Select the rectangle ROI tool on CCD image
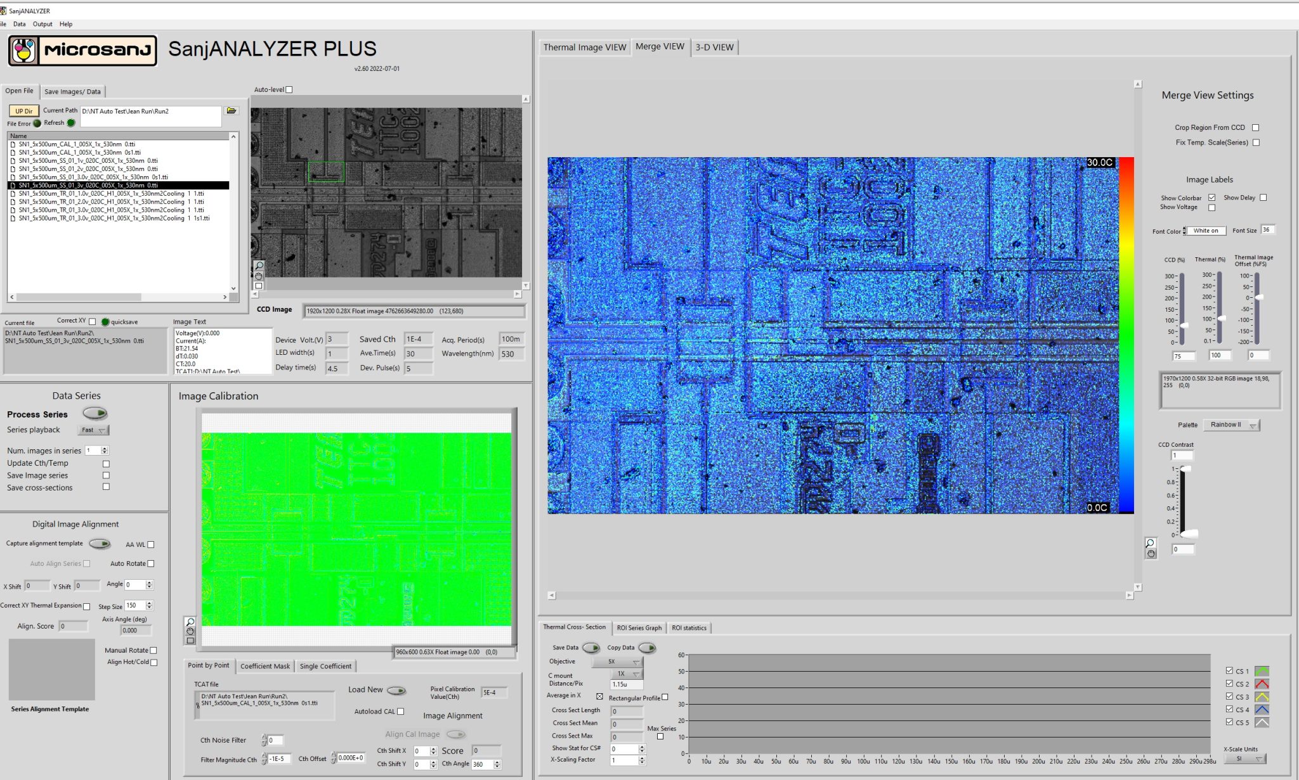This screenshot has height=780, width=1299. click(x=259, y=286)
